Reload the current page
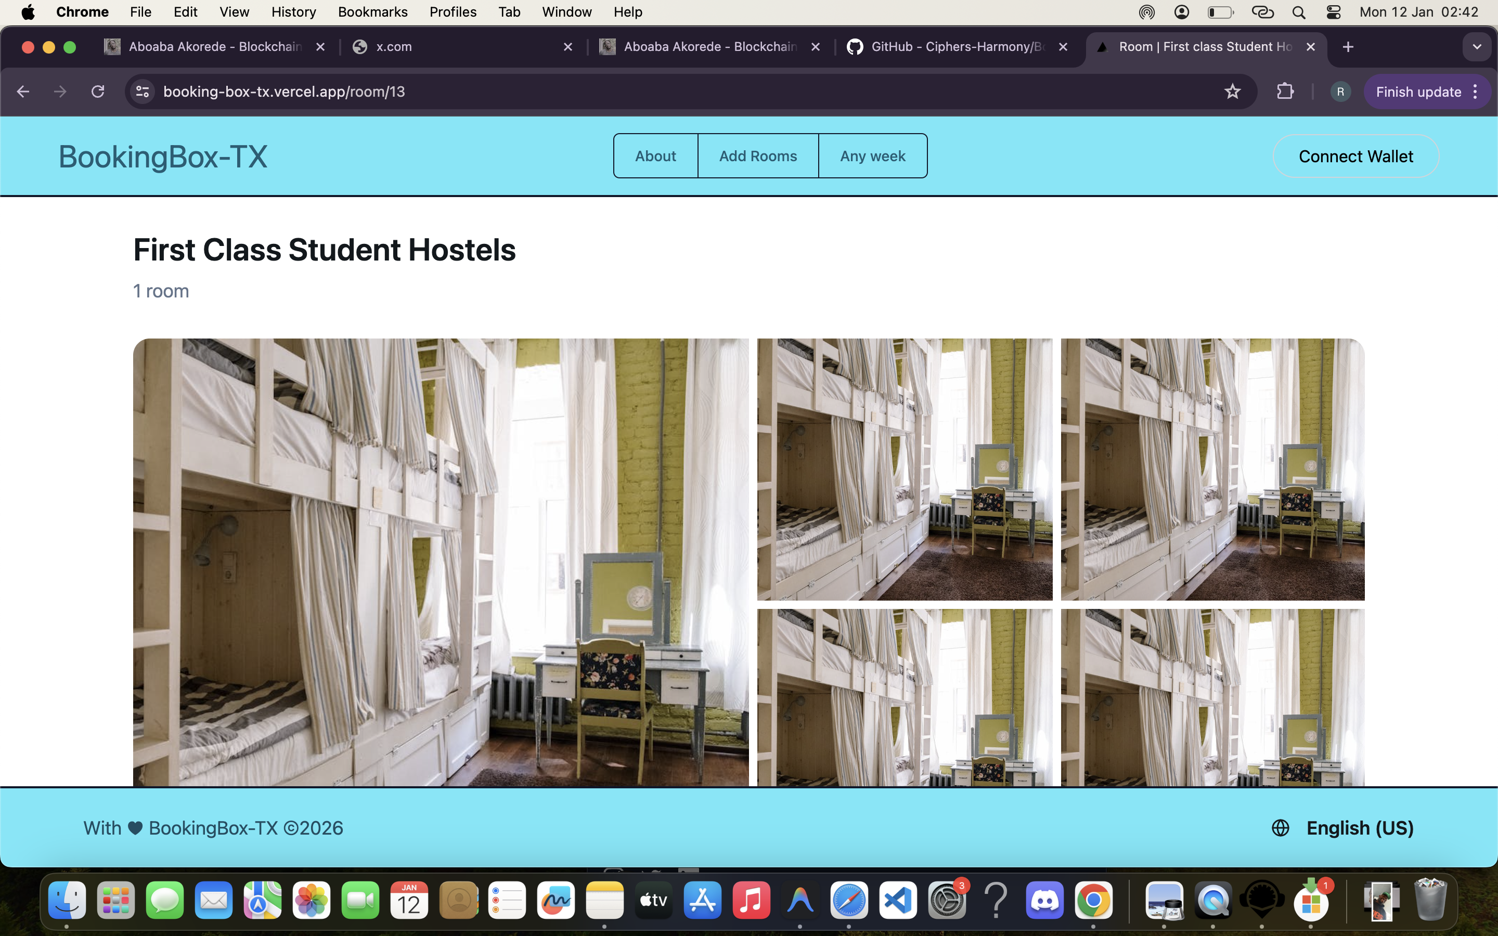The height and width of the screenshot is (936, 1498). pos(98,92)
